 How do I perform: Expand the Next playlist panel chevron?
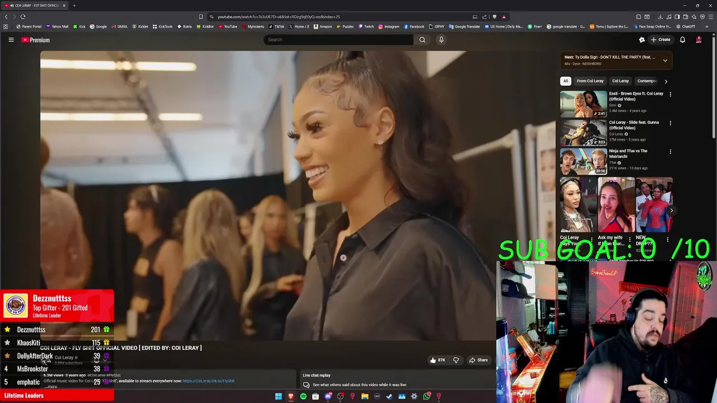(665, 60)
